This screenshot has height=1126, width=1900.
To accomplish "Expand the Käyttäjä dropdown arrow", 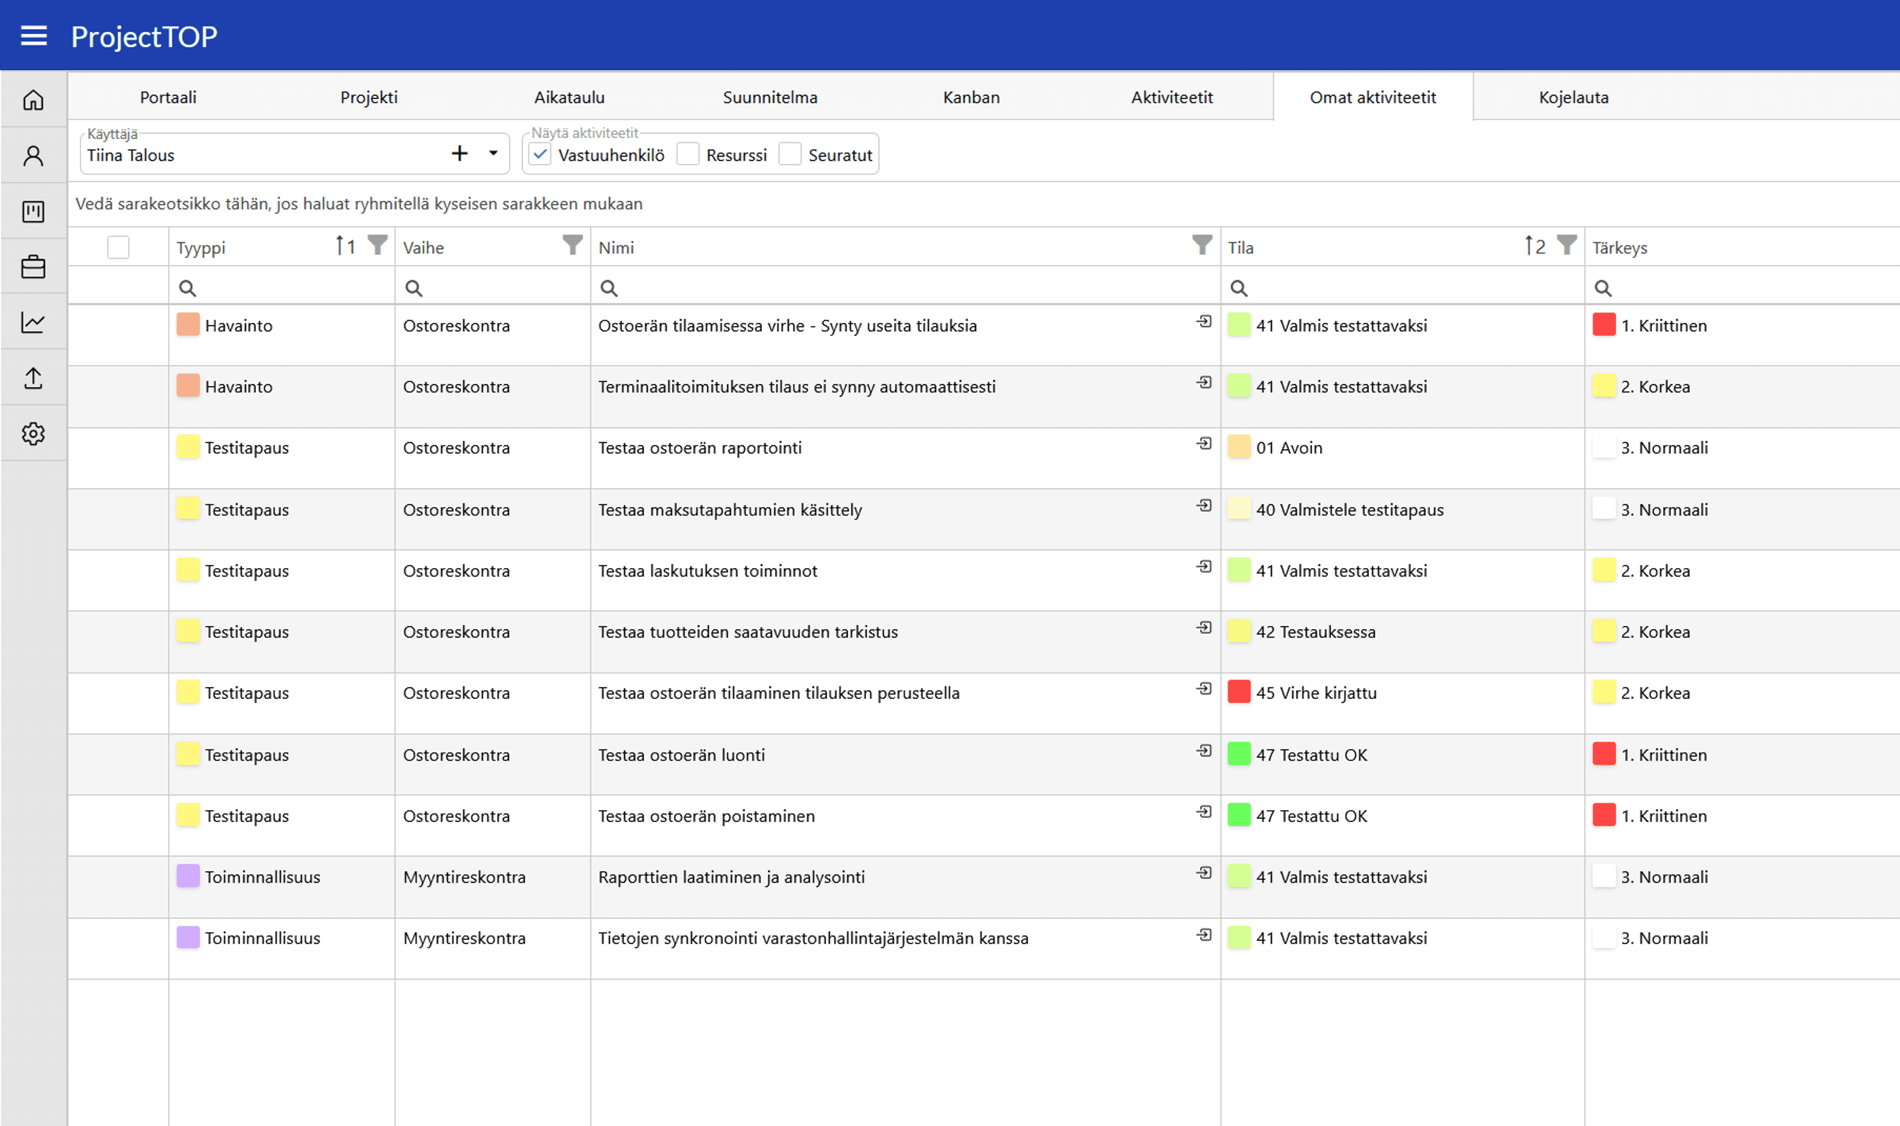I will [493, 154].
